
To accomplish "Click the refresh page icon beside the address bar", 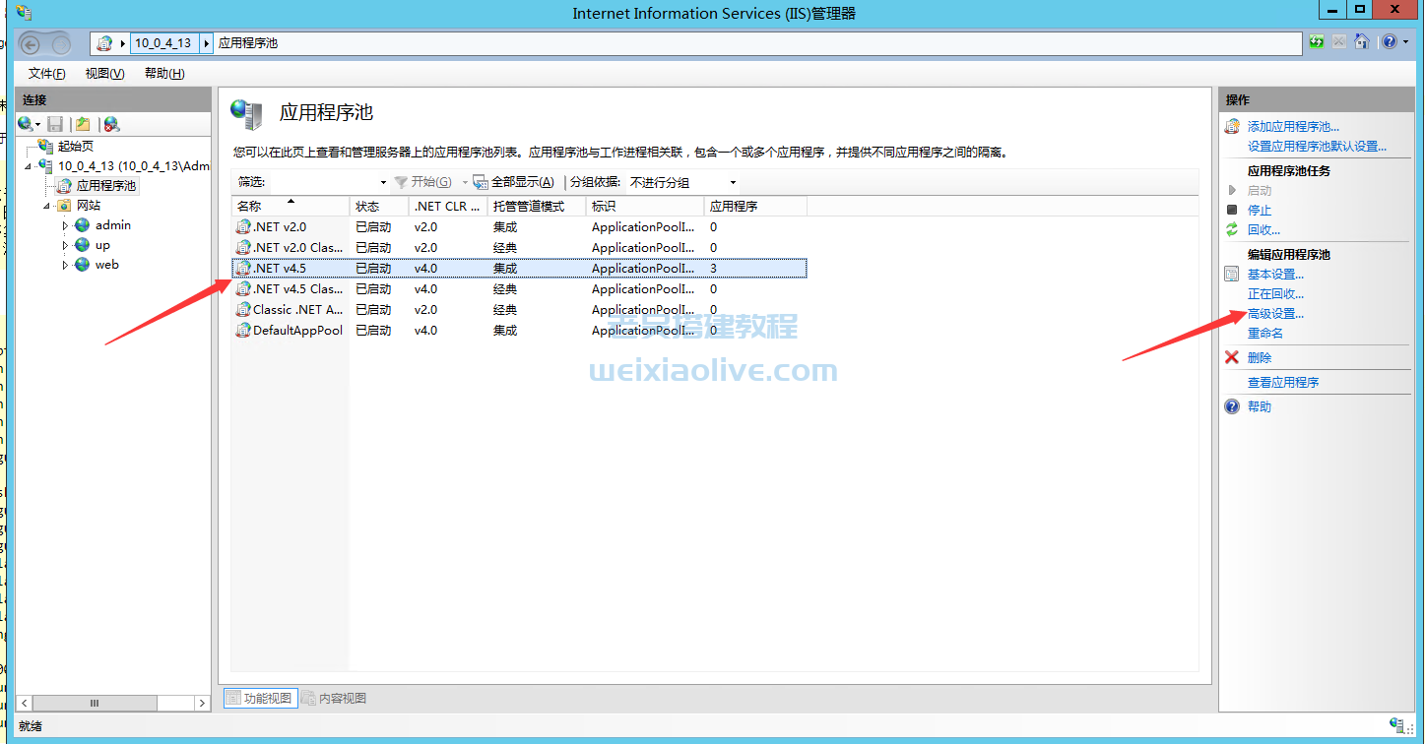I will [1317, 42].
